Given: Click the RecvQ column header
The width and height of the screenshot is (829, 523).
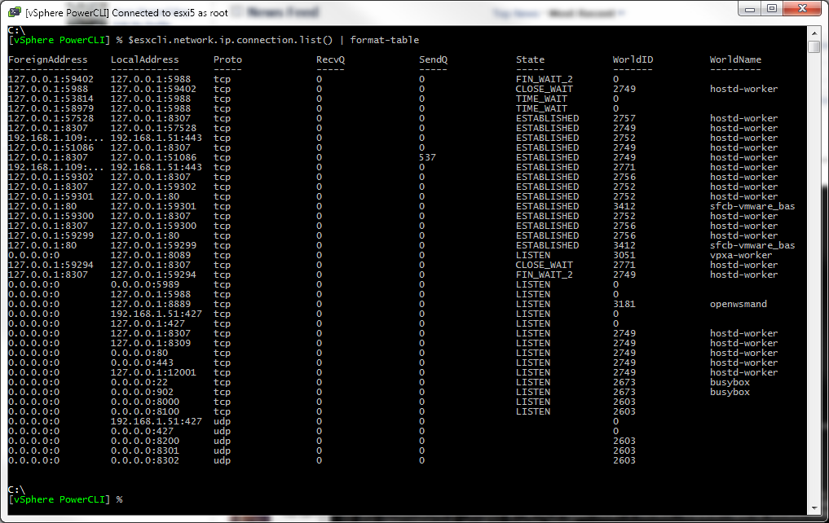Looking at the screenshot, I should (330, 59).
